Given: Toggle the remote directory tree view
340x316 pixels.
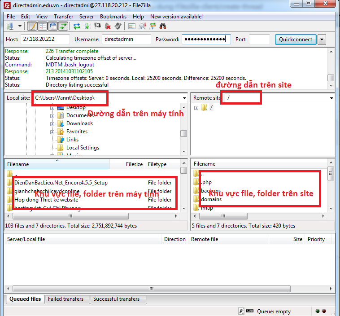Looking at the screenshot, I should click(x=53, y=26).
